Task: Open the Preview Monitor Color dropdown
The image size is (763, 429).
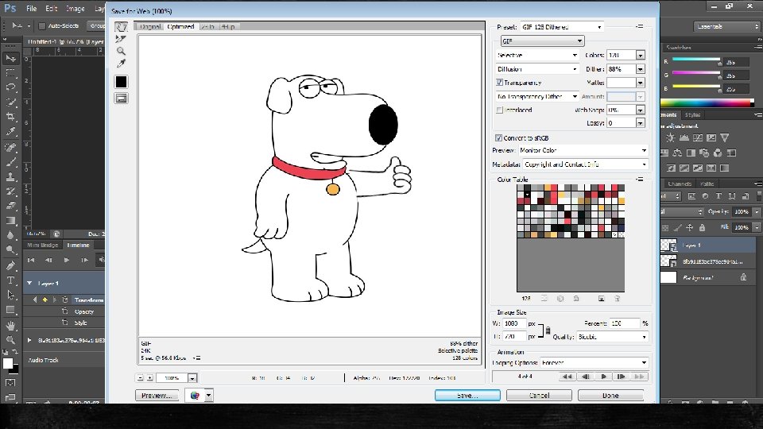Action: tap(583, 150)
